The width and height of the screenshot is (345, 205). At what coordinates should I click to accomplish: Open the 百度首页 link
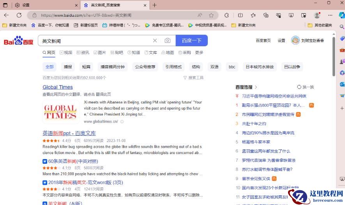[263, 40]
